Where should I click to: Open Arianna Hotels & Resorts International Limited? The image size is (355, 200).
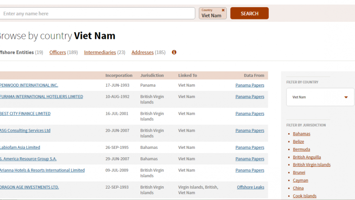coord(43,170)
